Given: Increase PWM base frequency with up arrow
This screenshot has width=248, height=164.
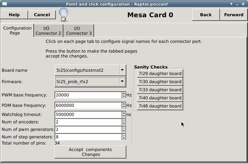Looking at the screenshot, I should point(124,94).
